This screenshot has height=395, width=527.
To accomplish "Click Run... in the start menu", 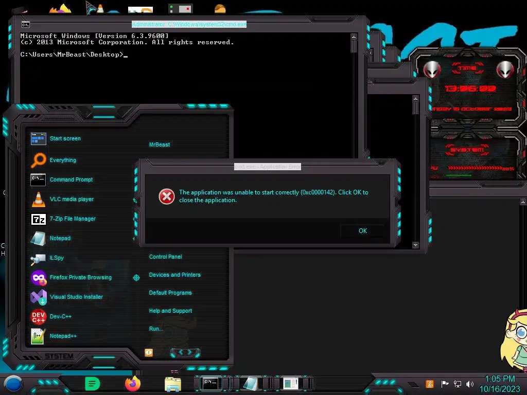I will tap(156, 329).
